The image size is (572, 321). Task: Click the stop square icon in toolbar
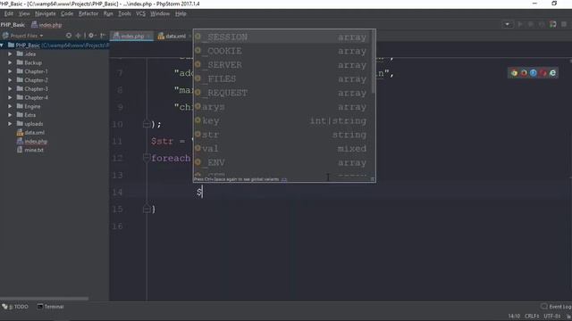click(564, 24)
